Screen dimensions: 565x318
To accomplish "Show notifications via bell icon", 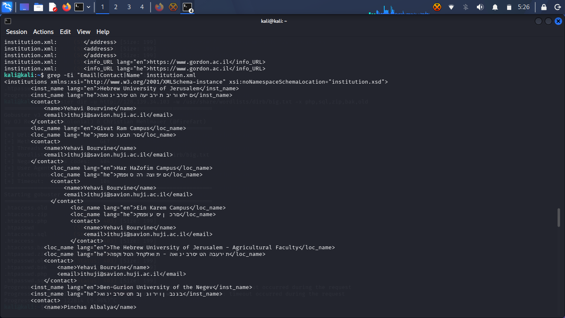I will pos(495,7).
